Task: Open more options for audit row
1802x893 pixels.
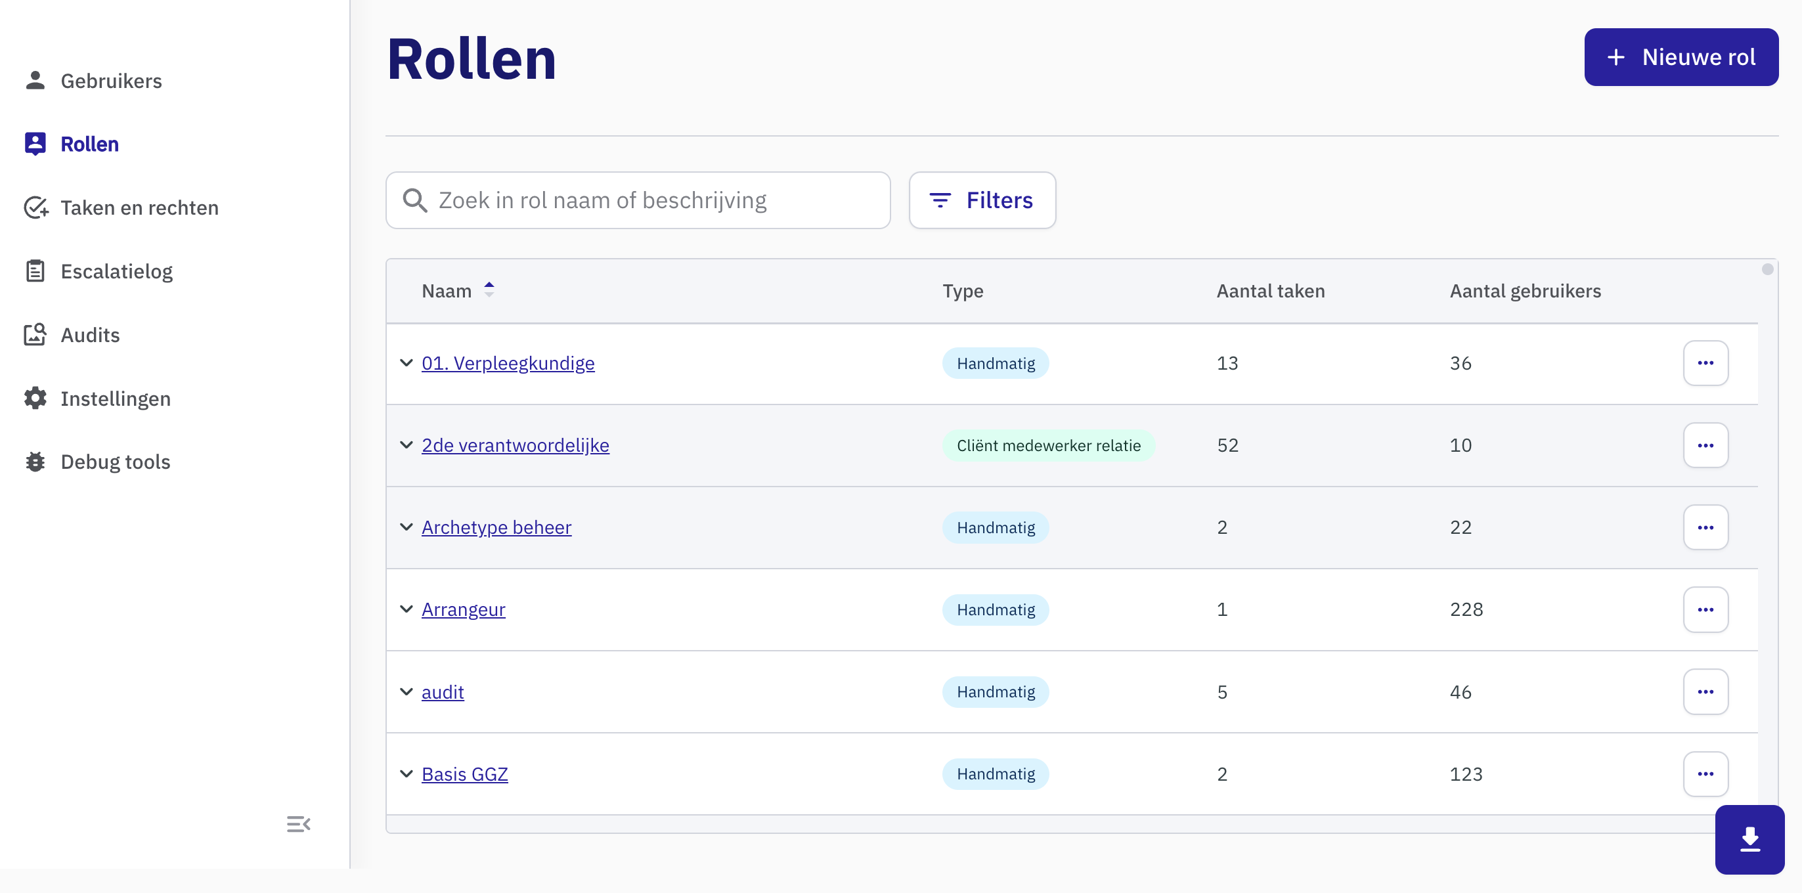Action: pos(1705,691)
